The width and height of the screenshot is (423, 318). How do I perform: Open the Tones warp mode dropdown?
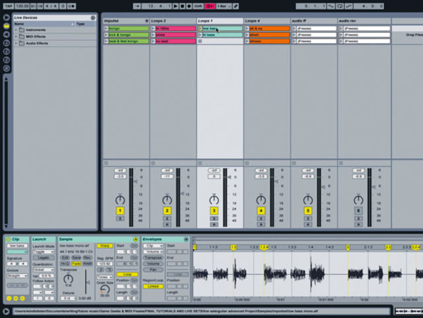click(104, 277)
